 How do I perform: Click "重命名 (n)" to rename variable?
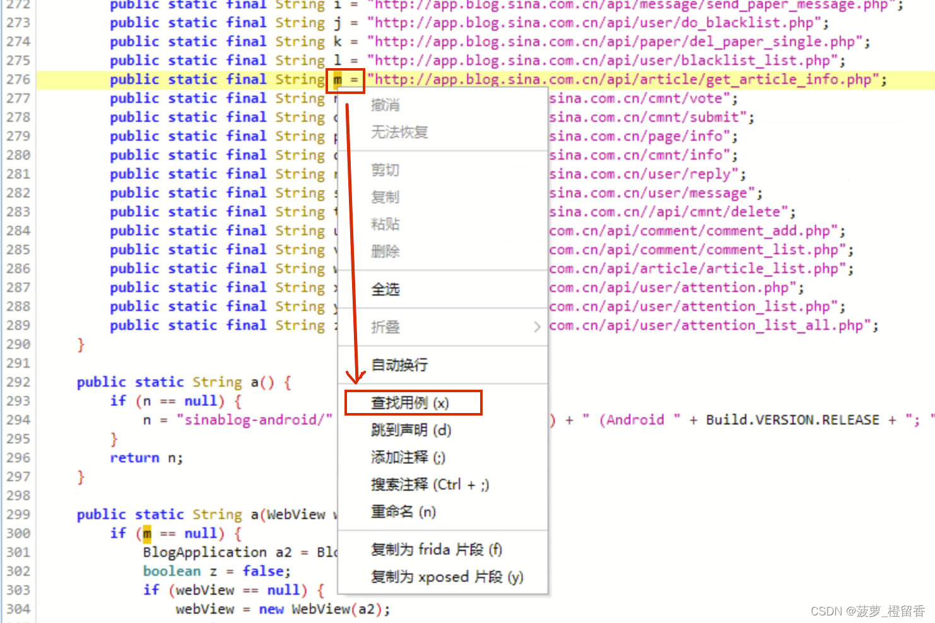tap(403, 511)
